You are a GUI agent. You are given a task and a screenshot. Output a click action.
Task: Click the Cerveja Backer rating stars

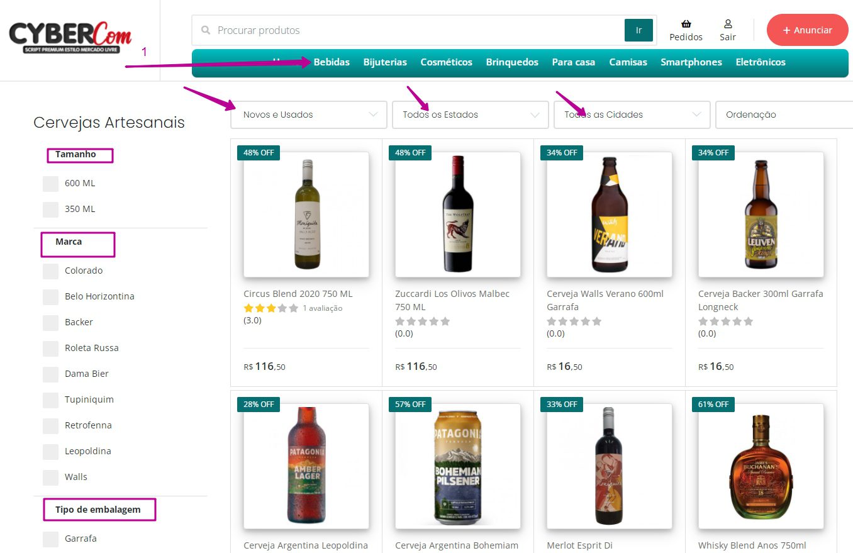pyautogui.click(x=726, y=321)
